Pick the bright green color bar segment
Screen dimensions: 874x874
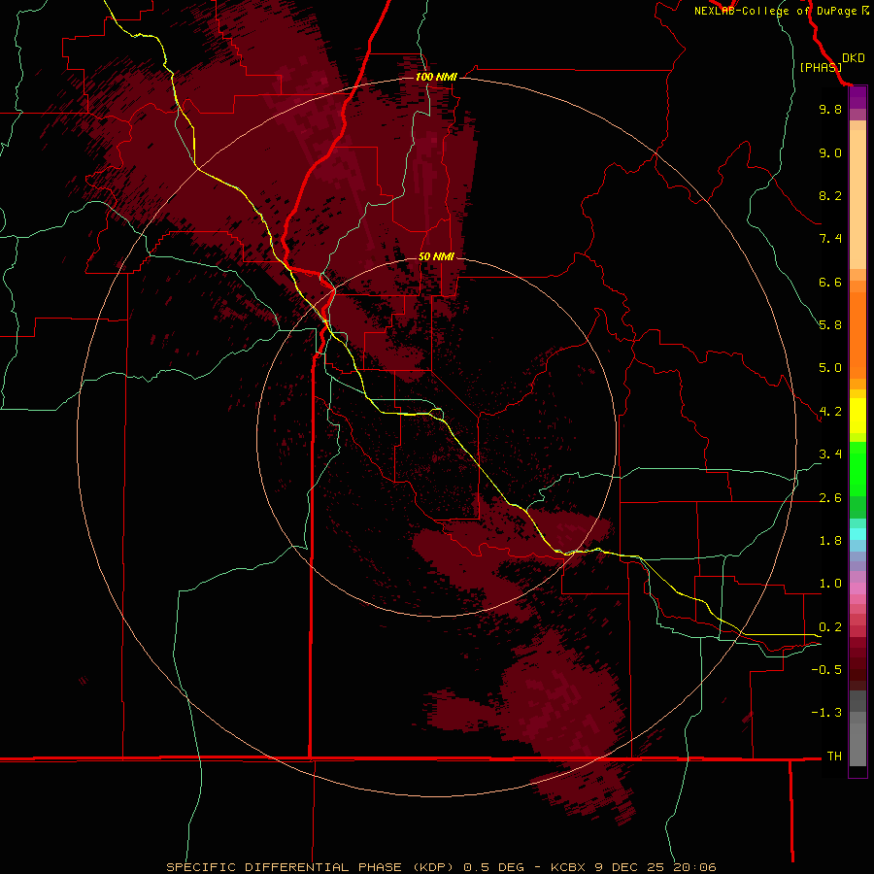point(857,468)
